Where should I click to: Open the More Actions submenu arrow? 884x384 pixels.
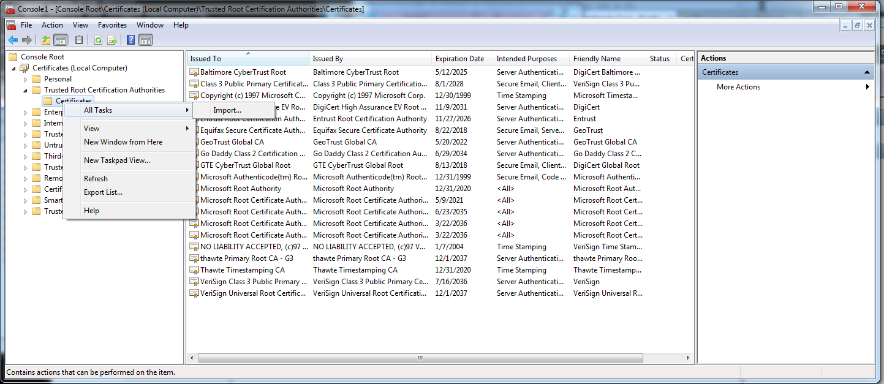pos(867,87)
